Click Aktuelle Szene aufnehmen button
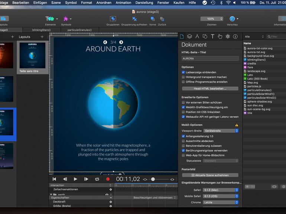Viewport: 286px width, 214px height. (x=210, y=175)
